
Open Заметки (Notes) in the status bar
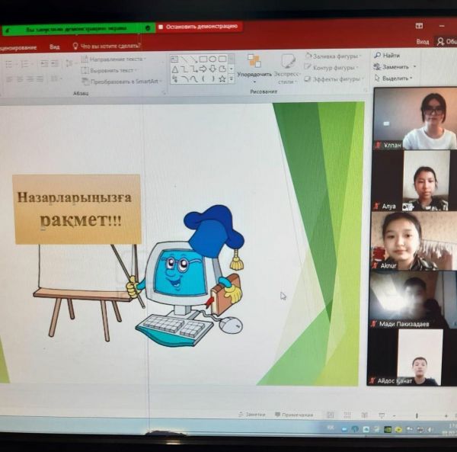[x=251, y=414]
